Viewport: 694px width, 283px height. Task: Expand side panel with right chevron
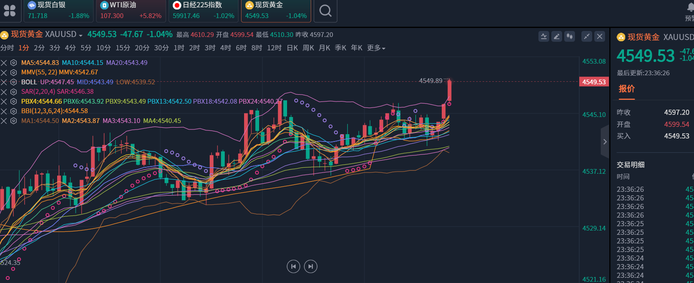605,141
